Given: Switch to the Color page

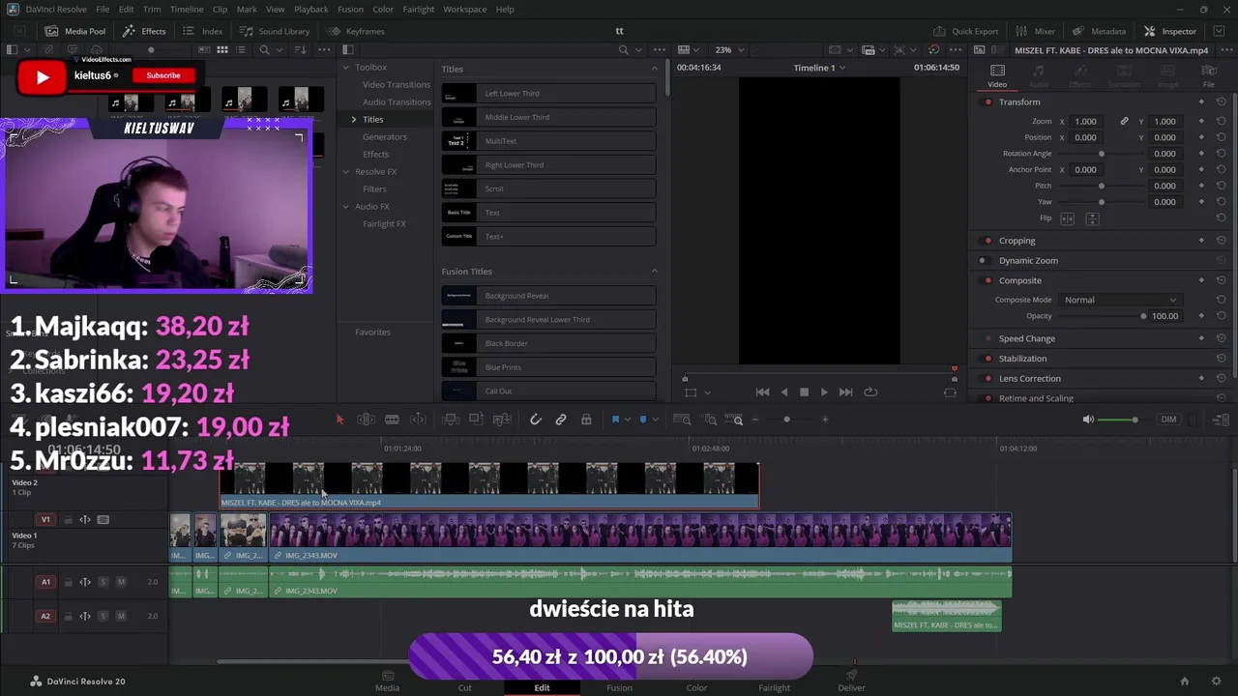Looking at the screenshot, I should 696,681.
